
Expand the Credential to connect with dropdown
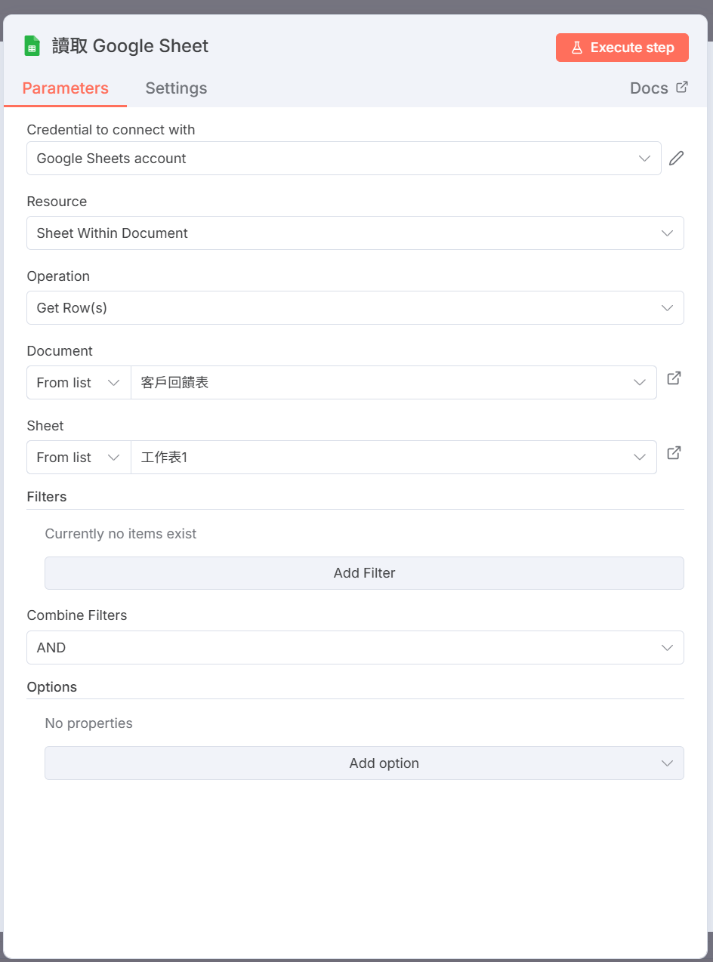[344, 159]
